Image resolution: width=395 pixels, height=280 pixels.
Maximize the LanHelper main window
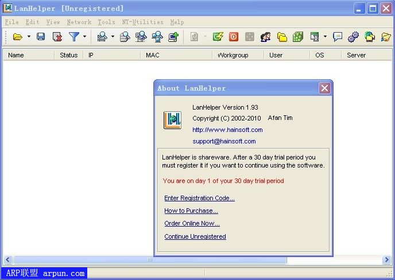coord(373,9)
